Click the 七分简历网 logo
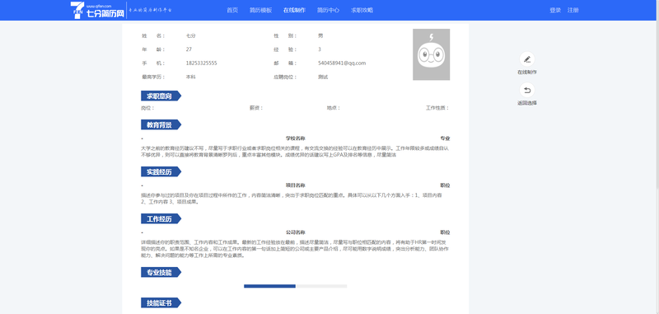 [98, 10]
